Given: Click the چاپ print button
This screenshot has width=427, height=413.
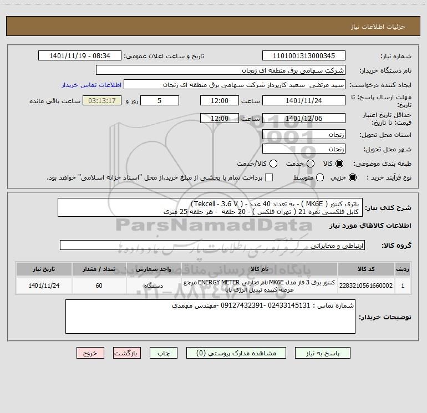Looking at the screenshot, I should [x=164, y=353].
